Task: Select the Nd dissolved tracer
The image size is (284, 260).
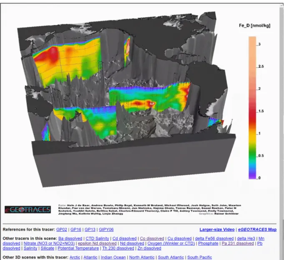Action: pos(132,243)
